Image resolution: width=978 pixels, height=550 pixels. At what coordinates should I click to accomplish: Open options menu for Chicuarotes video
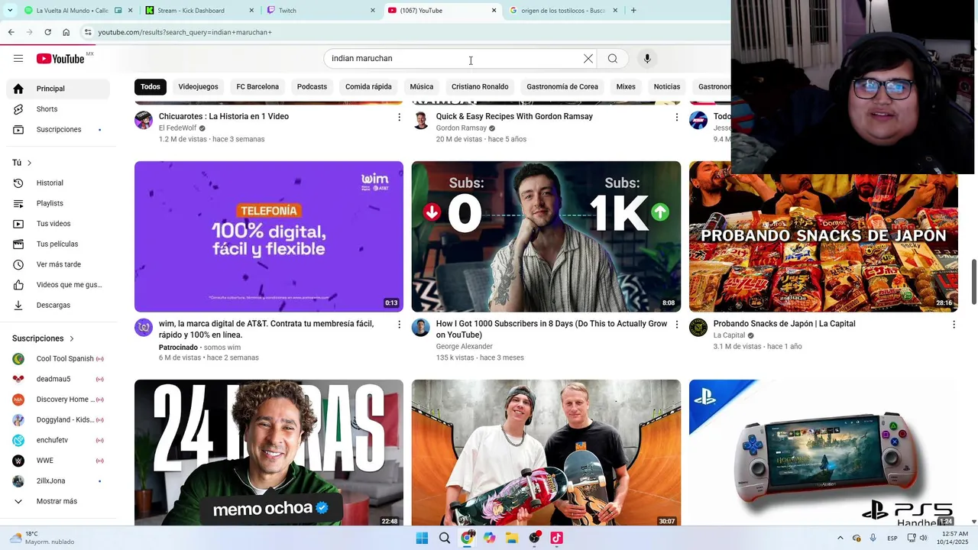pos(399,117)
